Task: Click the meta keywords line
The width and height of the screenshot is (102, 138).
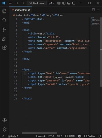Action: (x=58, y=44)
